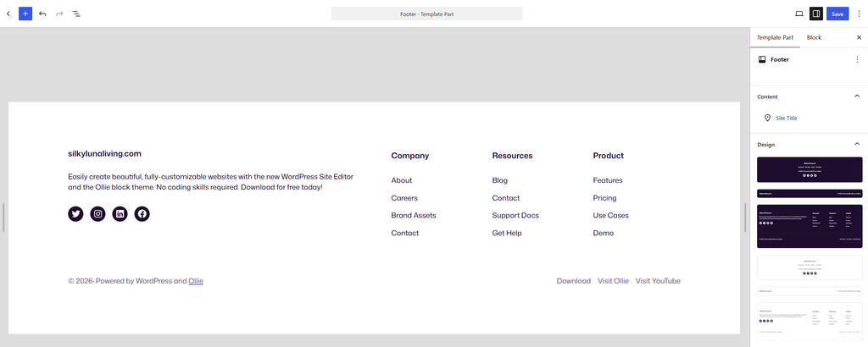Click the Use Cases link
This screenshot has width=868, height=347.
(x=610, y=216)
